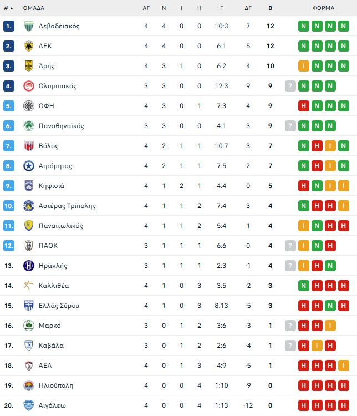357x416 pixels.
Task: Click the ΦΟΡΜΑ column header
Action: pyautogui.click(x=323, y=8)
